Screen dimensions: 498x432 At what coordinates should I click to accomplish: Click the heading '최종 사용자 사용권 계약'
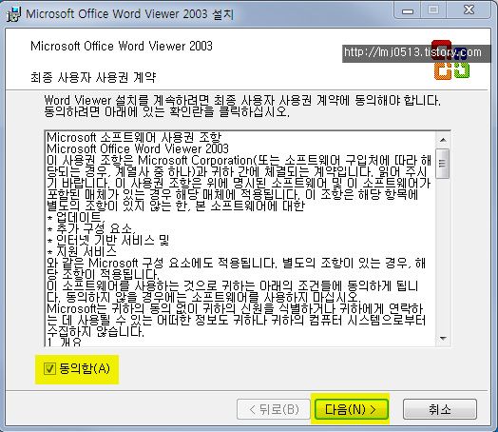(x=93, y=77)
